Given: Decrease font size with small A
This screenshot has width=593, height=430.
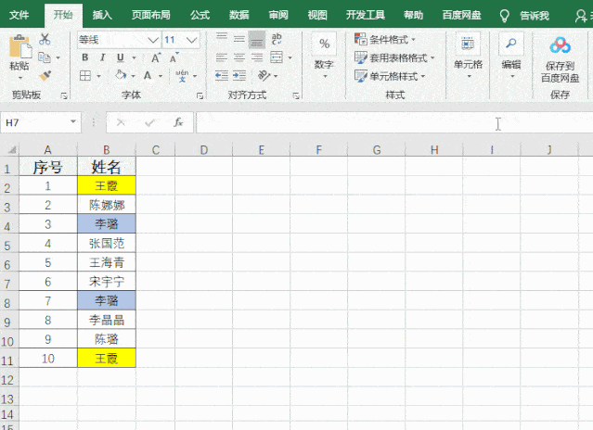Looking at the screenshot, I should [x=174, y=57].
